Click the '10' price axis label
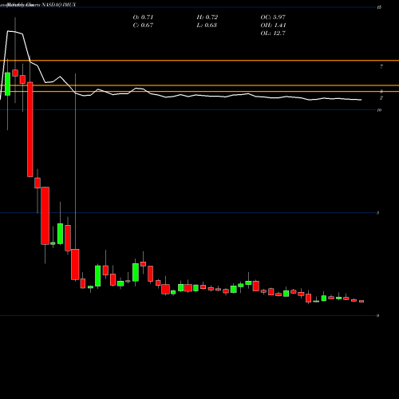 (x=379, y=110)
